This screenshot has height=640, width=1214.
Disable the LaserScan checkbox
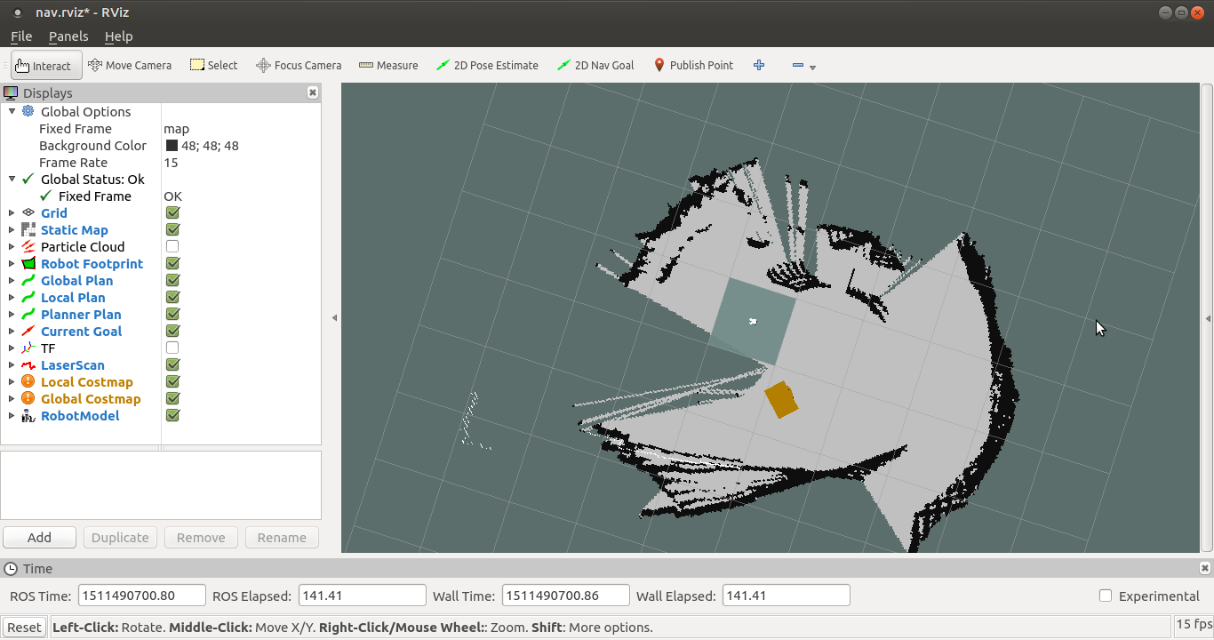tap(172, 364)
